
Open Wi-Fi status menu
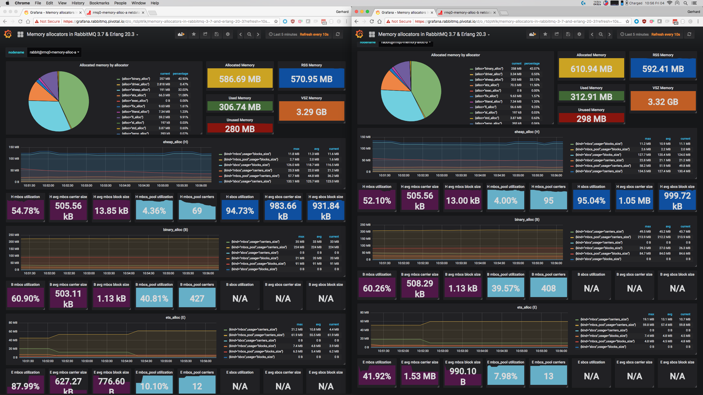pyautogui.click(x=669, y=3)
